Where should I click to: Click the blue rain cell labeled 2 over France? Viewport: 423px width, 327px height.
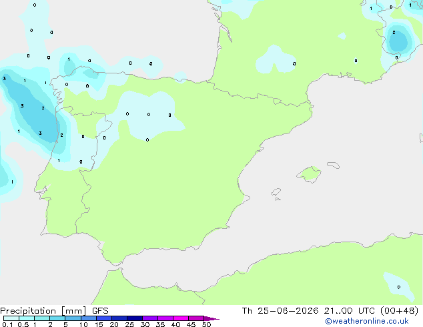click(398, 41)
